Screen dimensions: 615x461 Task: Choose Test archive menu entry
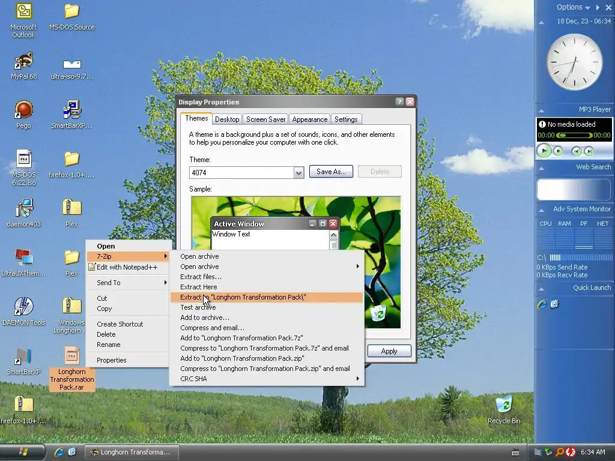click(x=267, y=307)
